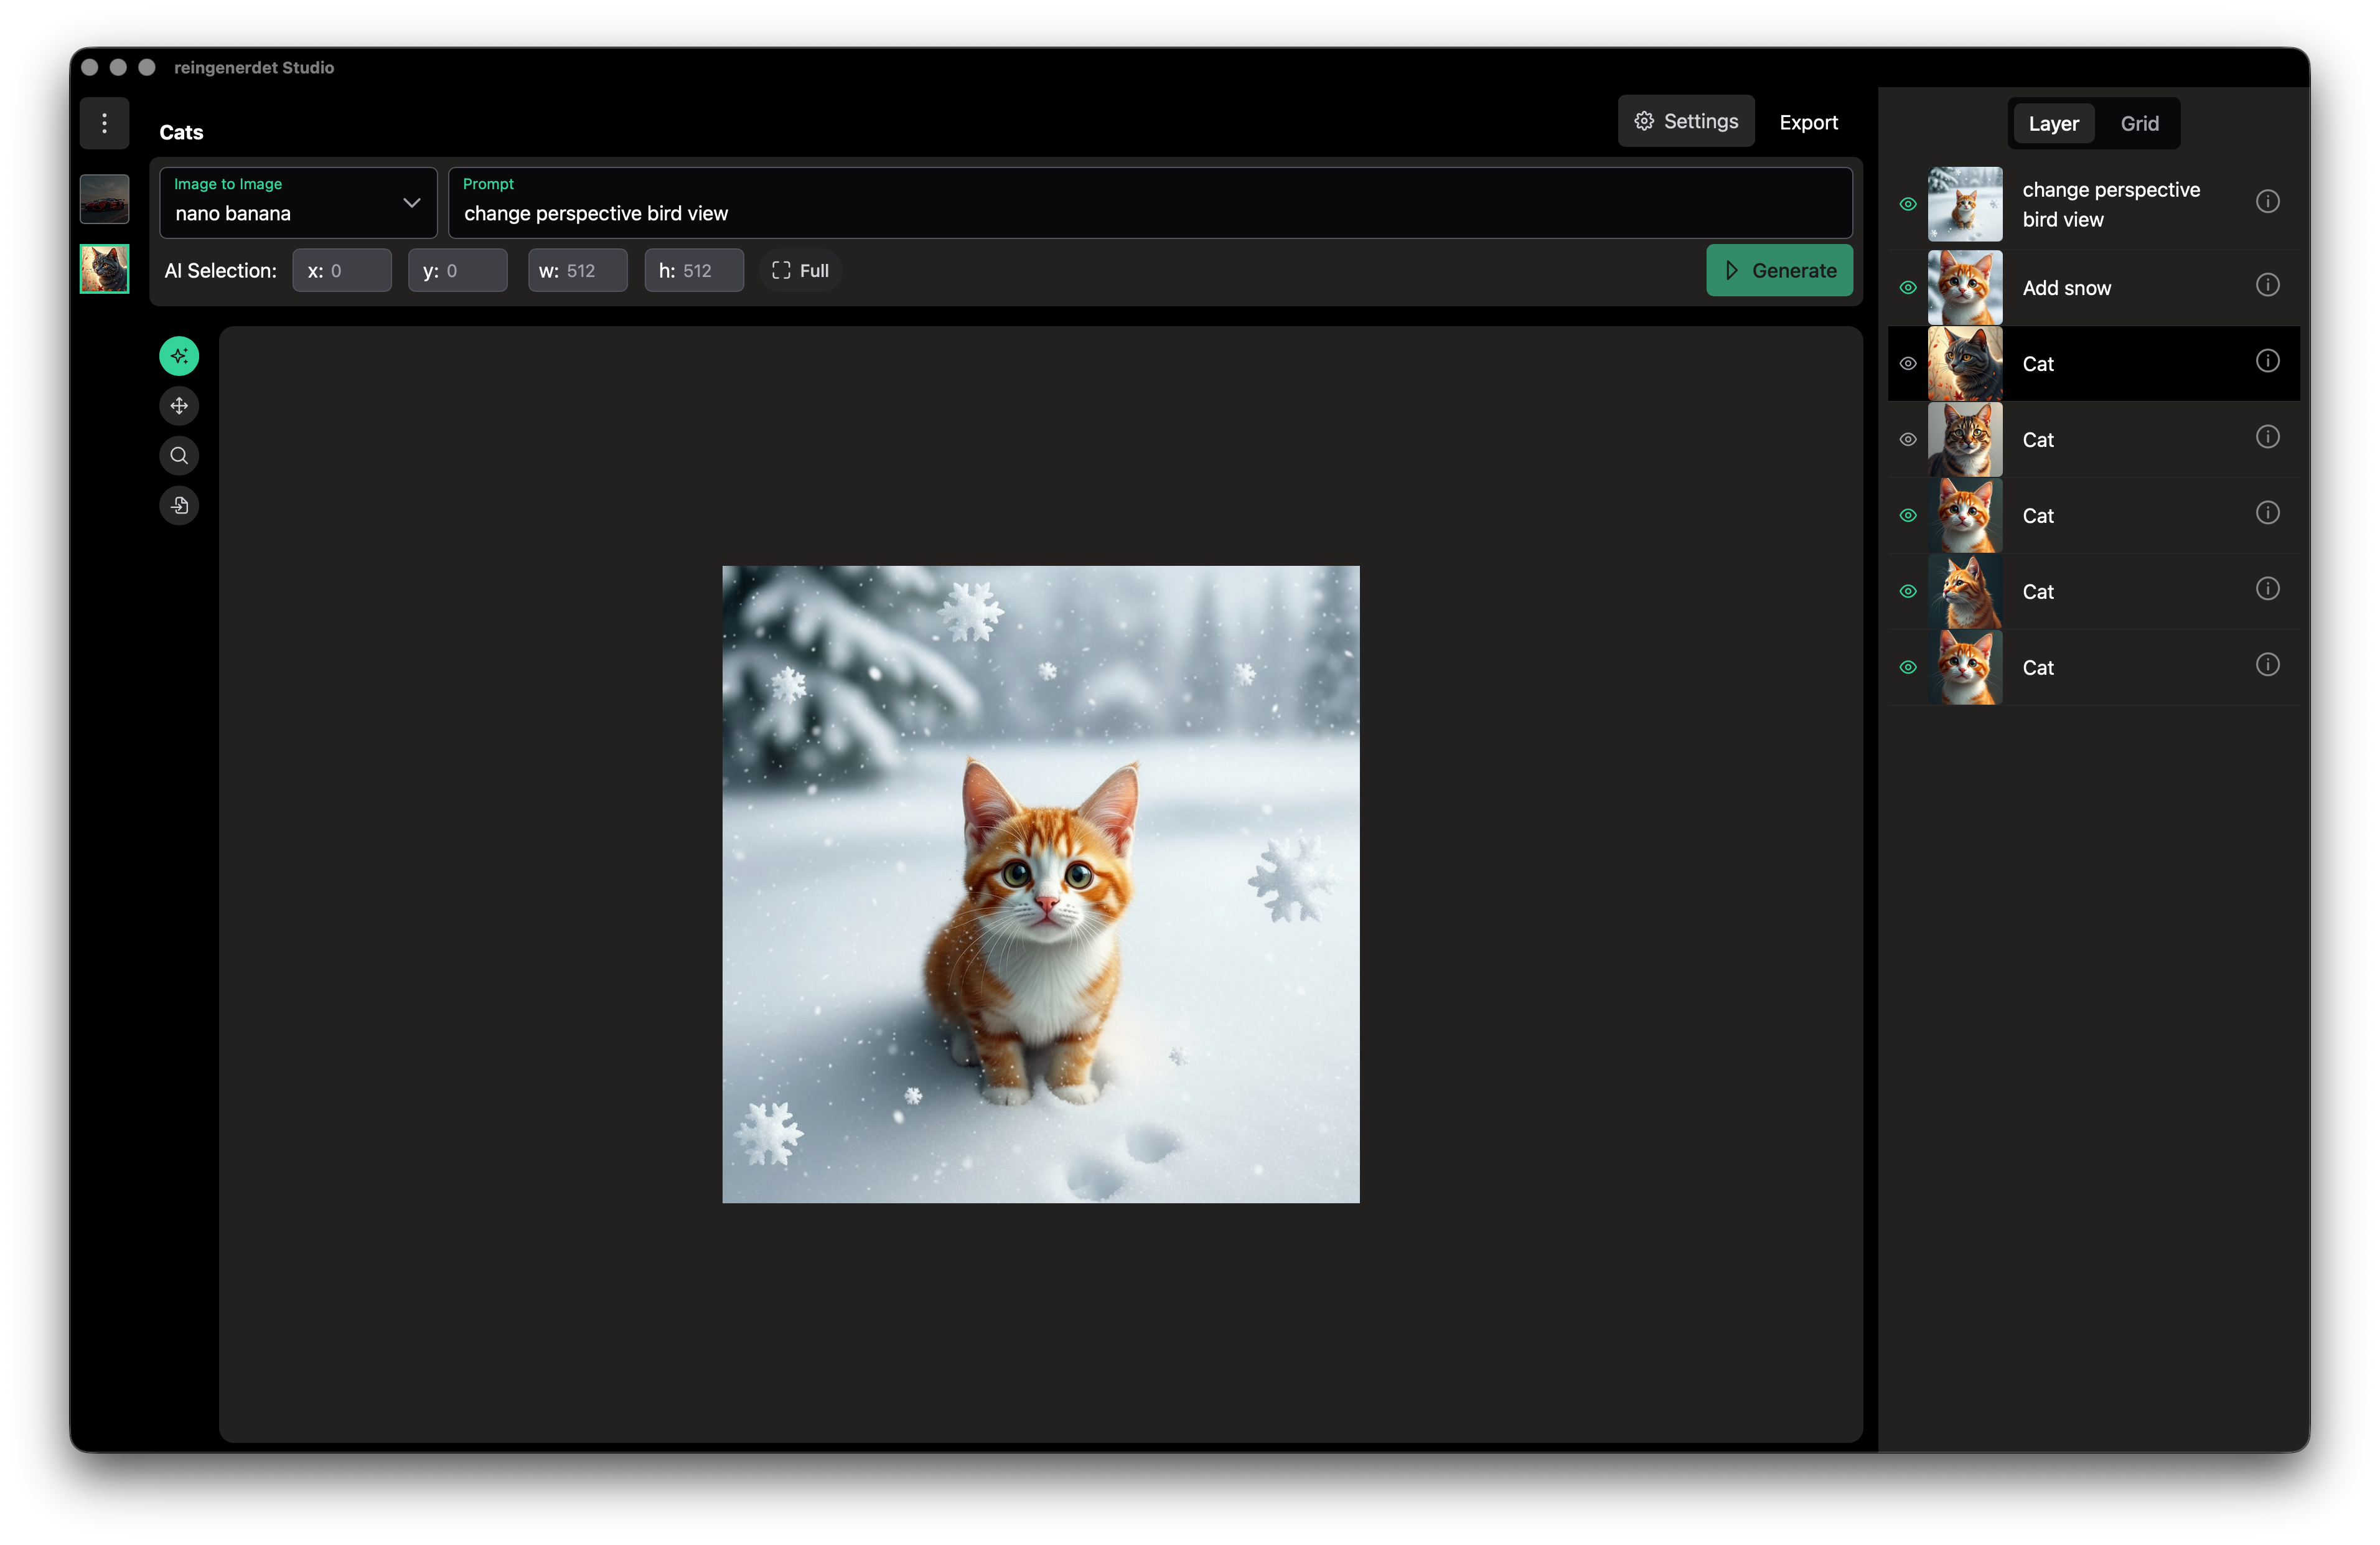Select the AI sparkle generation tool
The height and width of the screenshot is (1545, 2380).
[x=179, y=356]
